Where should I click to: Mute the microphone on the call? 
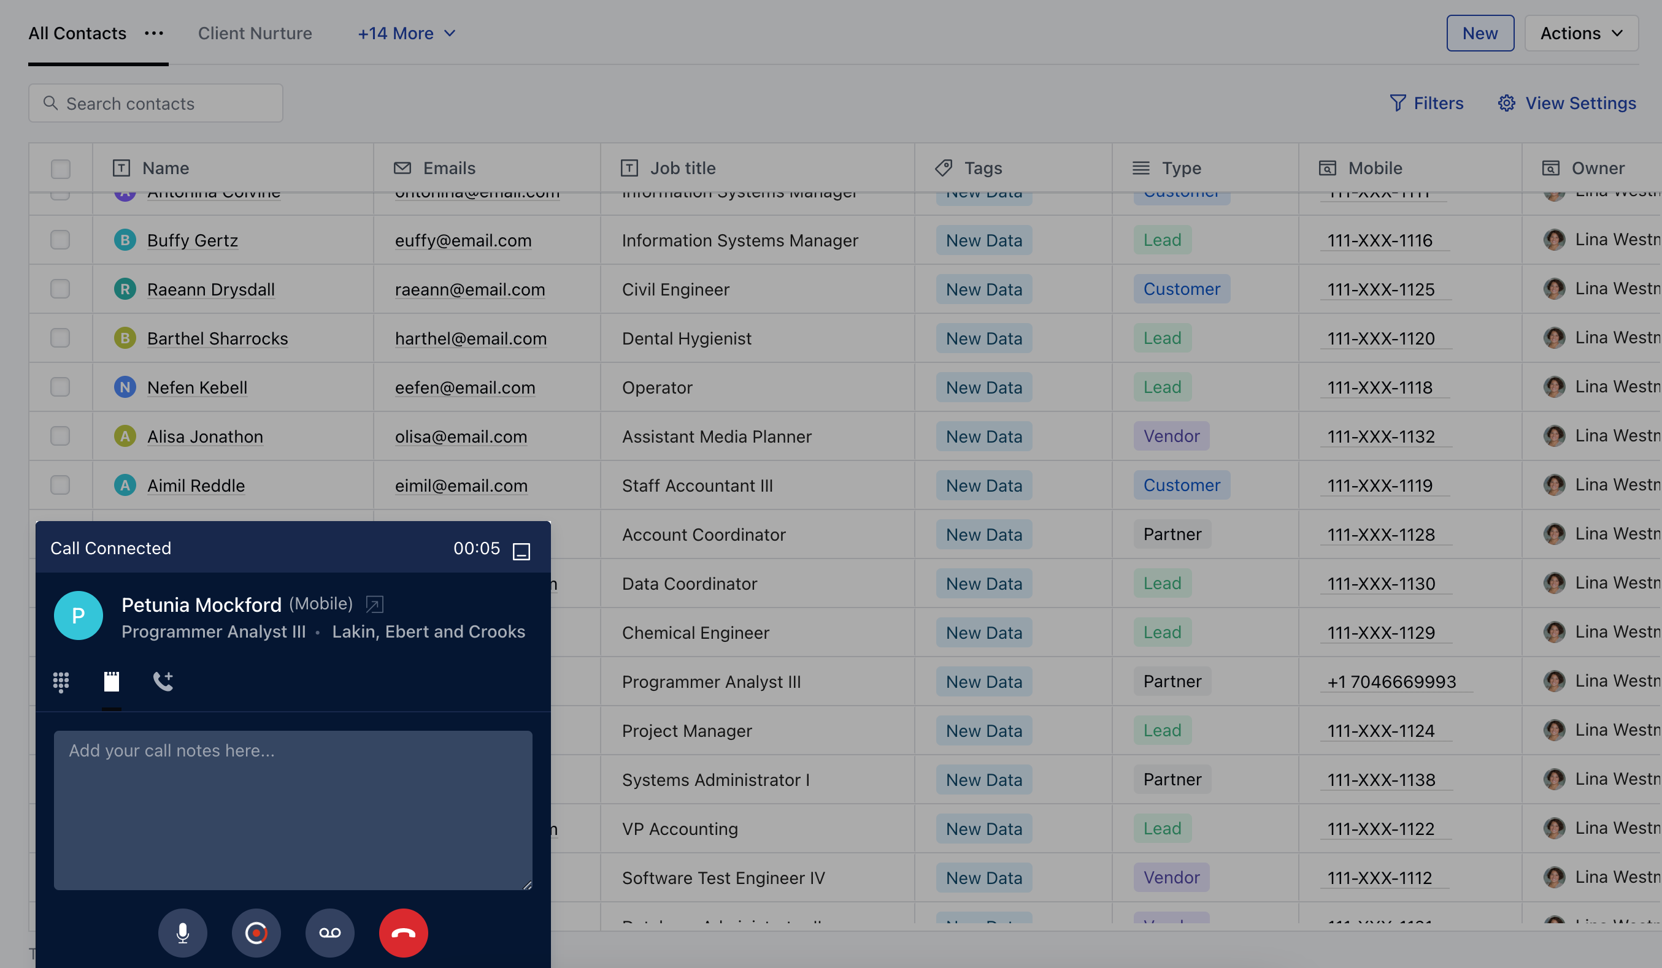coord(183,932)
